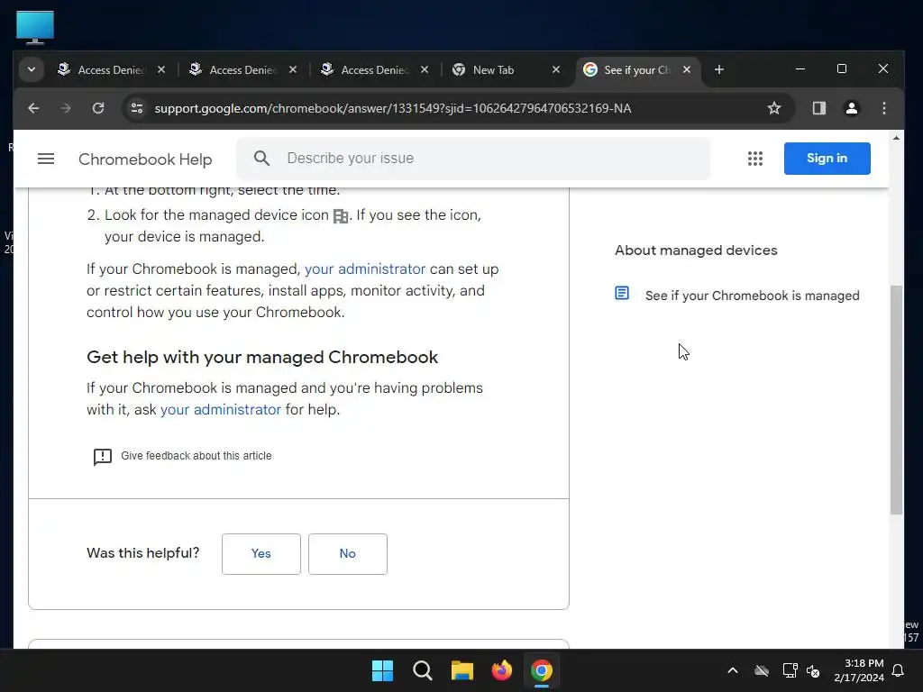Close the third Access Denied tab
923x692 pixels.
425,69
